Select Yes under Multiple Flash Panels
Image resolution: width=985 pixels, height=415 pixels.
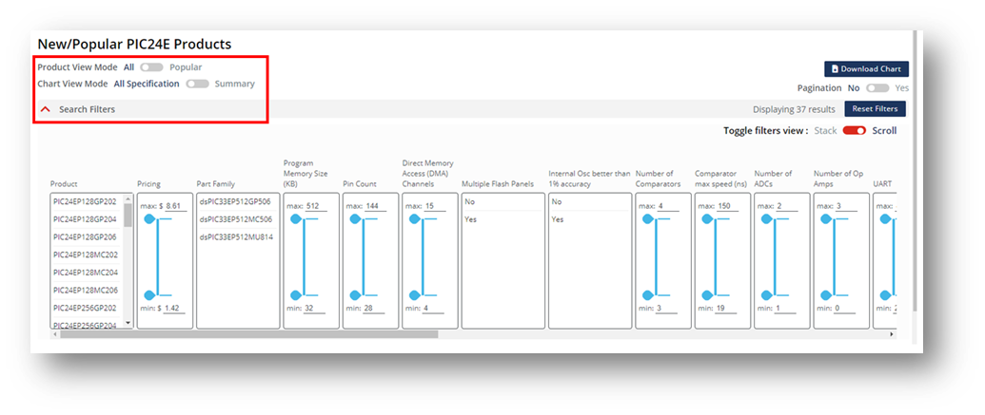tap(470, 218)
